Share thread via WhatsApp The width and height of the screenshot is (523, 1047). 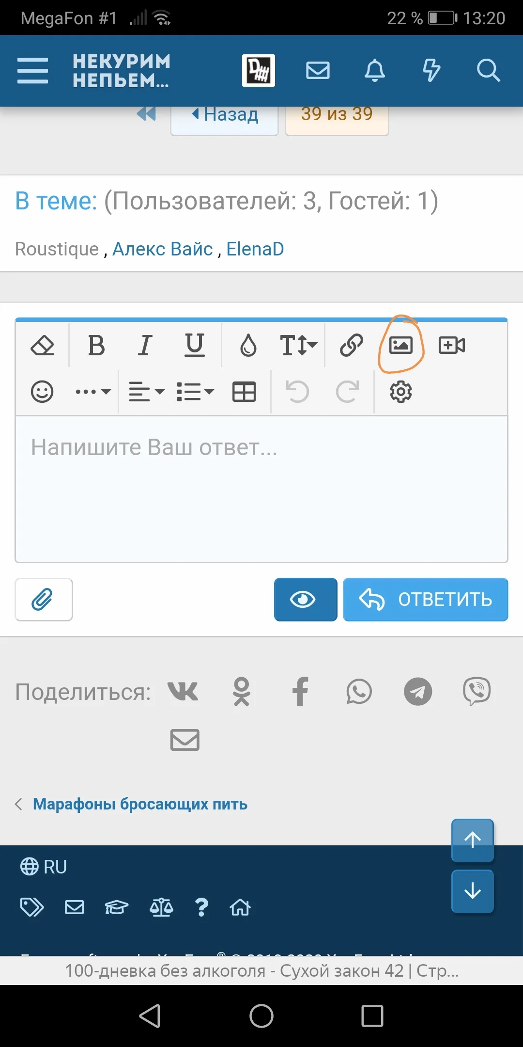(359, 692)
